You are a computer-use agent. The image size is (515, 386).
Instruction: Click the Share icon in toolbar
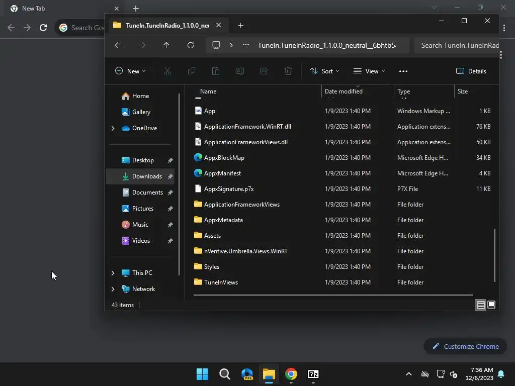click(x=264, y=71)
